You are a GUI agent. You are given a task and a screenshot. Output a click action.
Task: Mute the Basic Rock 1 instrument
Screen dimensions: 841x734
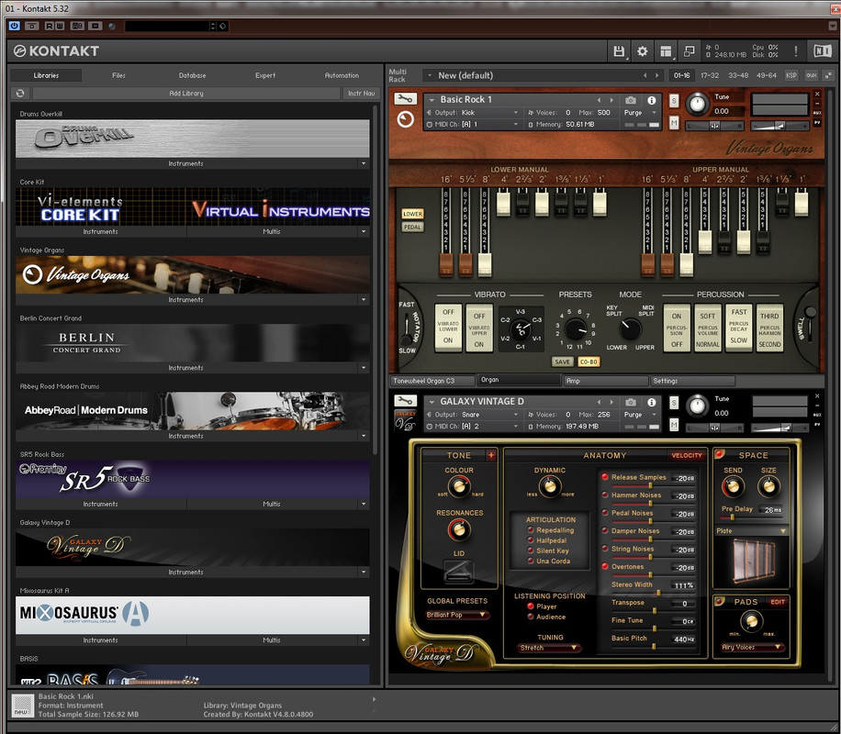pyautogui.click(x=674, y=123)
